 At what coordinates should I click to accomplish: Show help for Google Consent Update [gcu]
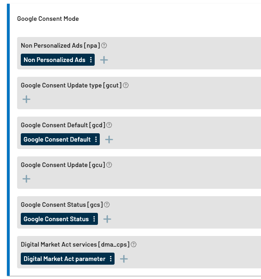point(109,165)
